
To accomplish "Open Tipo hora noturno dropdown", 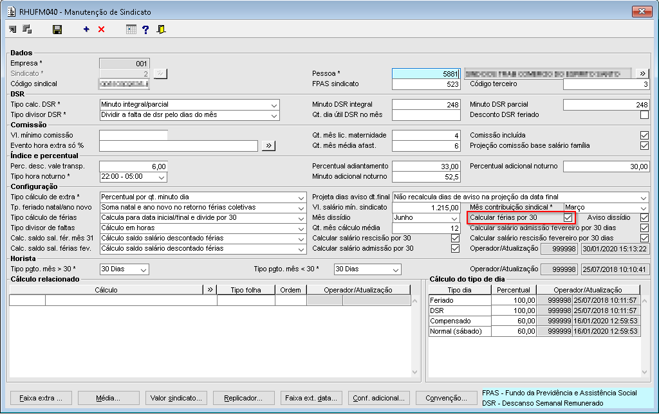I will click(x=162, y=177).
